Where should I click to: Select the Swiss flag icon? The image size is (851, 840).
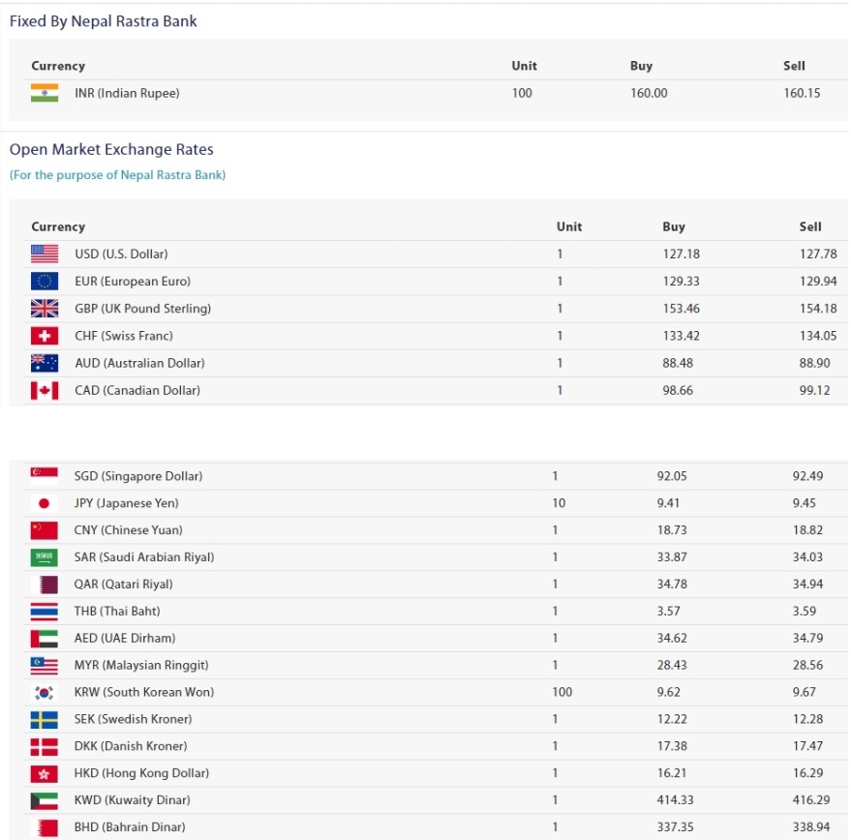[x=45, y=336]
